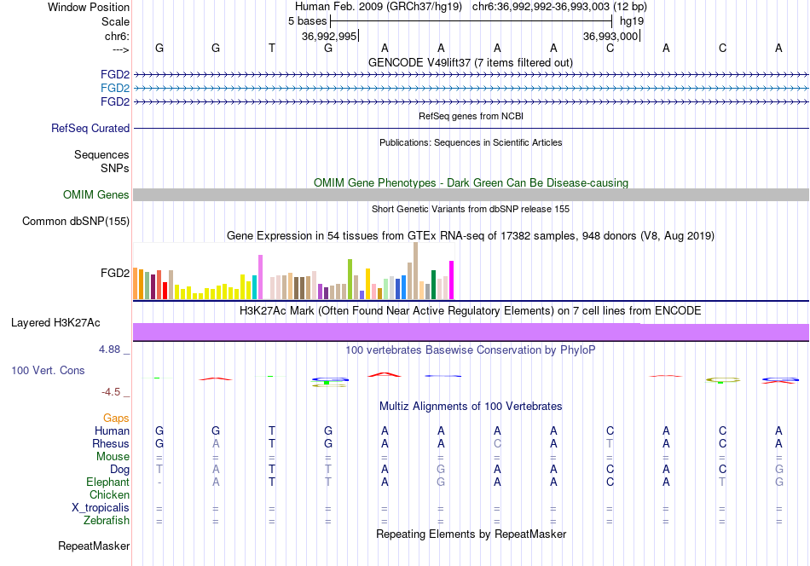The width and height of the screenshot is (810, 566).
Task: Open the RefSeq genes from NCBI title
Action: (x=471, y=116)
